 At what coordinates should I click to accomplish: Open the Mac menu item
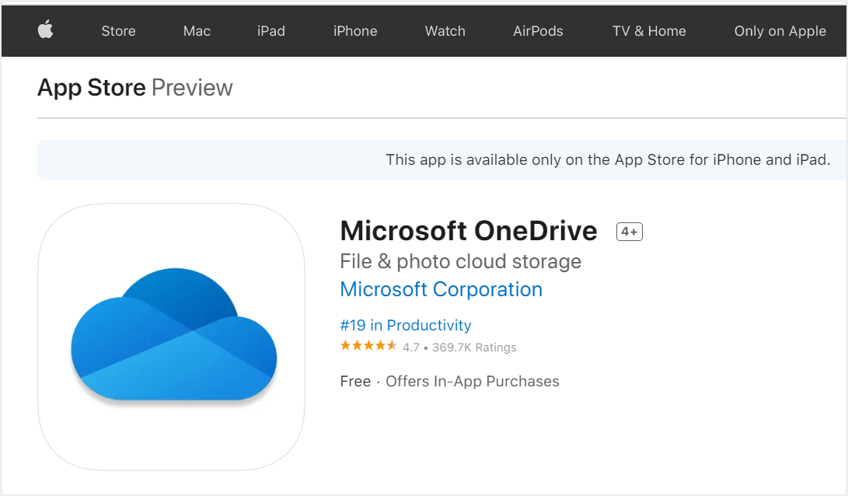coord(197,31)
